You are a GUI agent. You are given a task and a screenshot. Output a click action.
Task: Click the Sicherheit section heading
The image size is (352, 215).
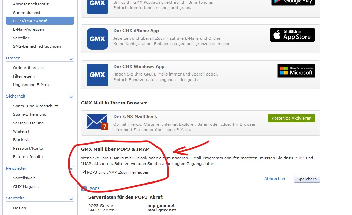click(16, 96)
